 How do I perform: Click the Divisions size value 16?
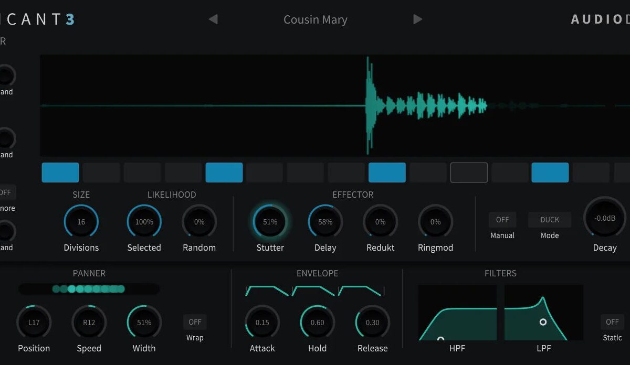tap(81, 222)
